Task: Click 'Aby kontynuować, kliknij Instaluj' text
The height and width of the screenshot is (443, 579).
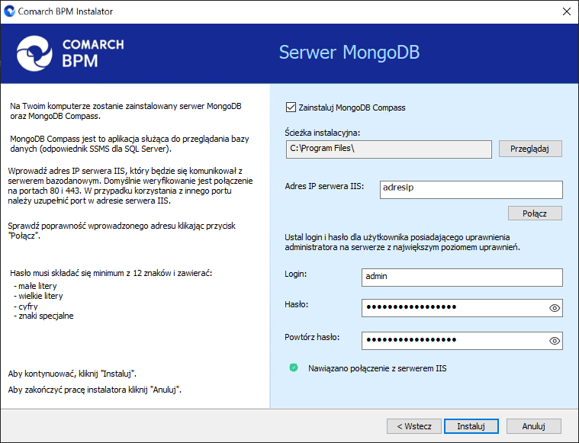Action: [x=72, y=374]
